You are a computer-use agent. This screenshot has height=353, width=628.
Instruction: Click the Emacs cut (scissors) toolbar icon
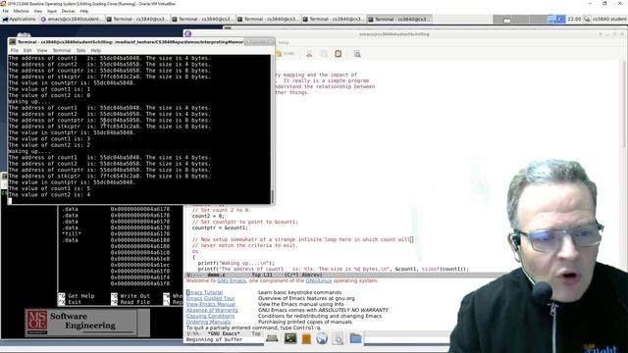(x=309, y=54)
